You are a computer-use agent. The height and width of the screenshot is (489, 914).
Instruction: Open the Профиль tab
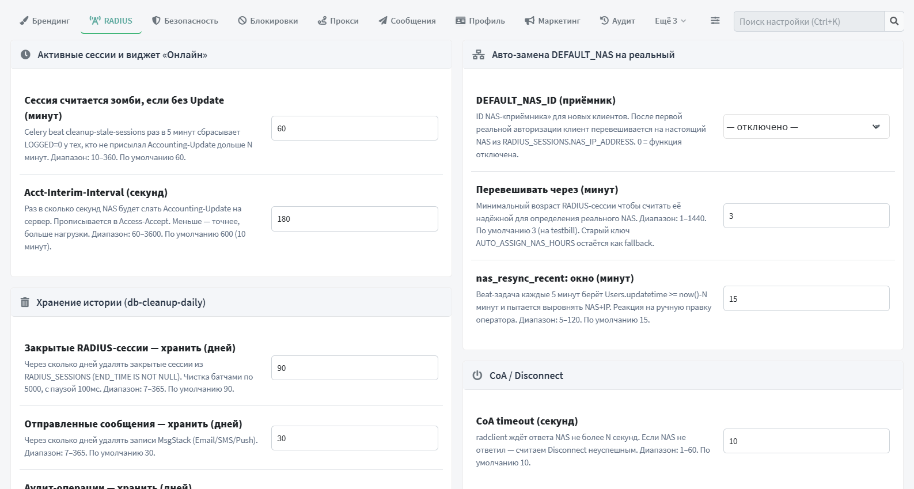480,21
